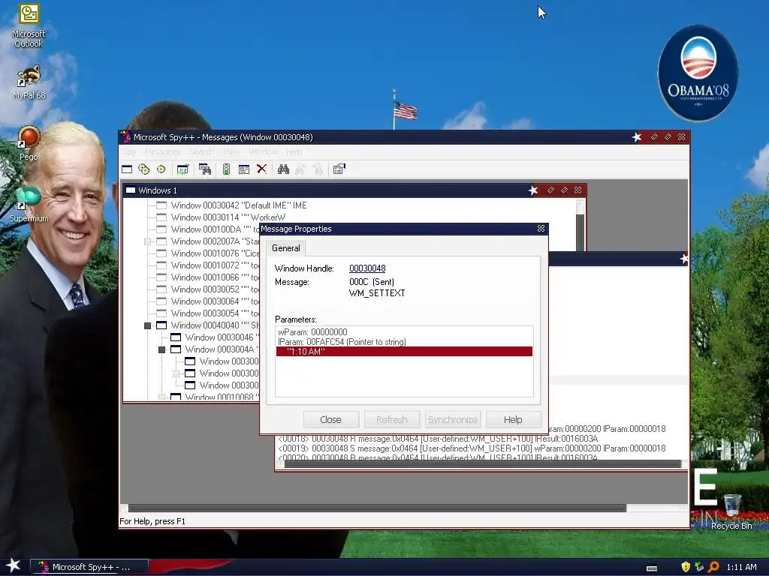Select Window 00030042 "Default IME" row
769x576 pixels.
pyautogui.click(x=239, y=205)
